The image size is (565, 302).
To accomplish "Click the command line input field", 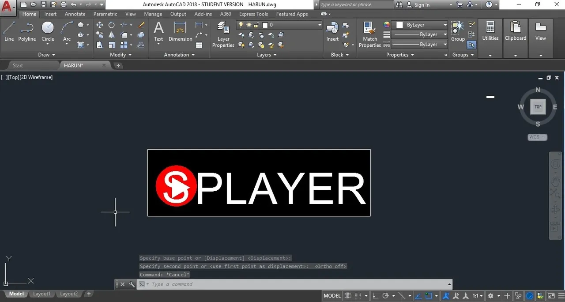I will [295, 284].
